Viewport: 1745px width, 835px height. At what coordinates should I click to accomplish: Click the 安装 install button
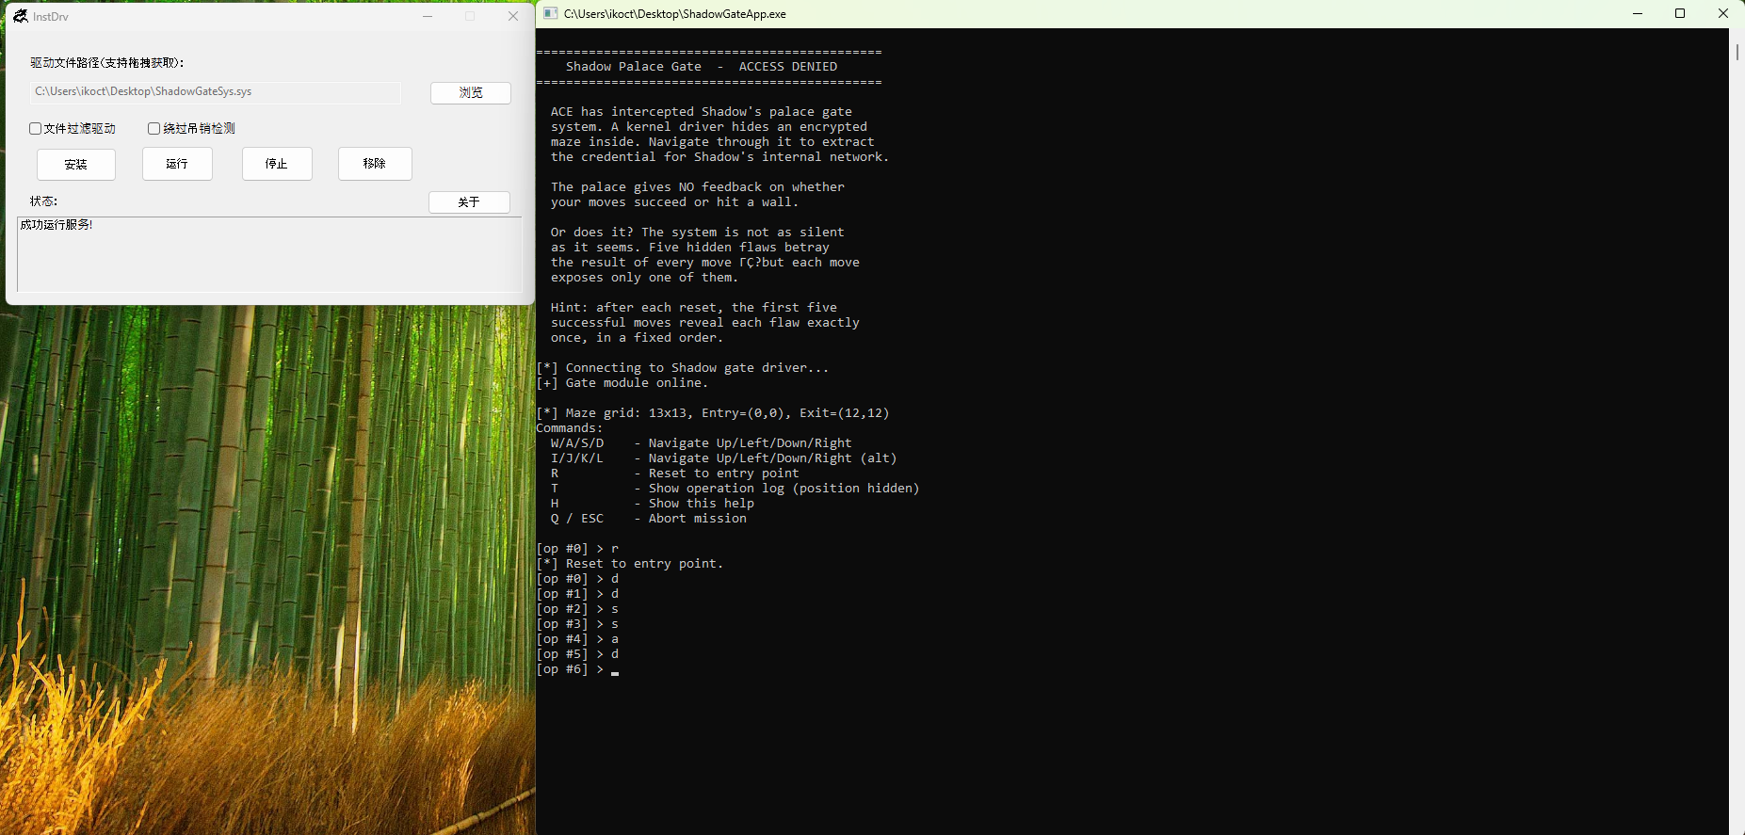coord(76,164)
